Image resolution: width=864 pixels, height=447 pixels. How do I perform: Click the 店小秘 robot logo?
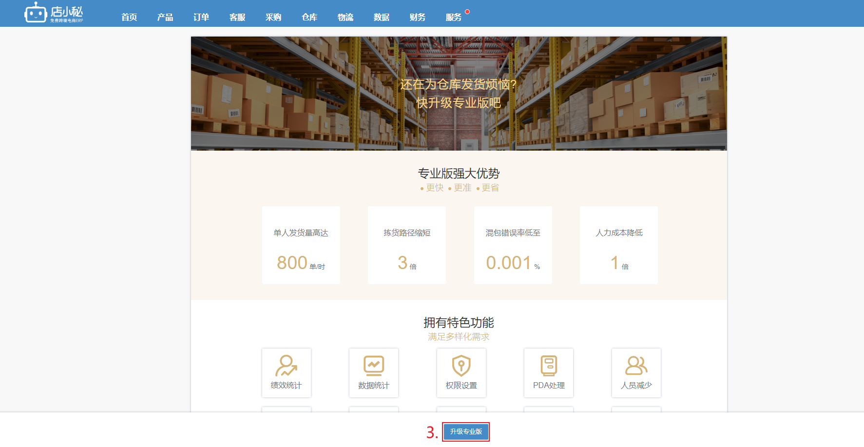point(54,13)
